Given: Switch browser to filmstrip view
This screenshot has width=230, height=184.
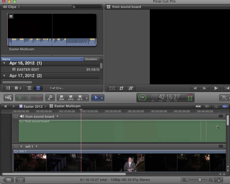Looking at the screenshot, I should pos(30,88).
